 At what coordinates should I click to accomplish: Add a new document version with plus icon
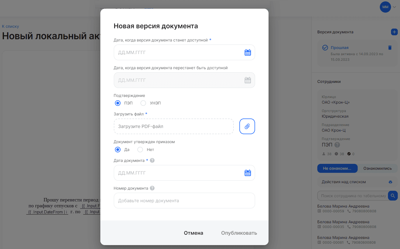coord(394,32)
